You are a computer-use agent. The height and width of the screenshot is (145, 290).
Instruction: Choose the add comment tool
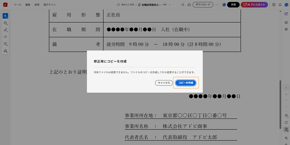5,23
